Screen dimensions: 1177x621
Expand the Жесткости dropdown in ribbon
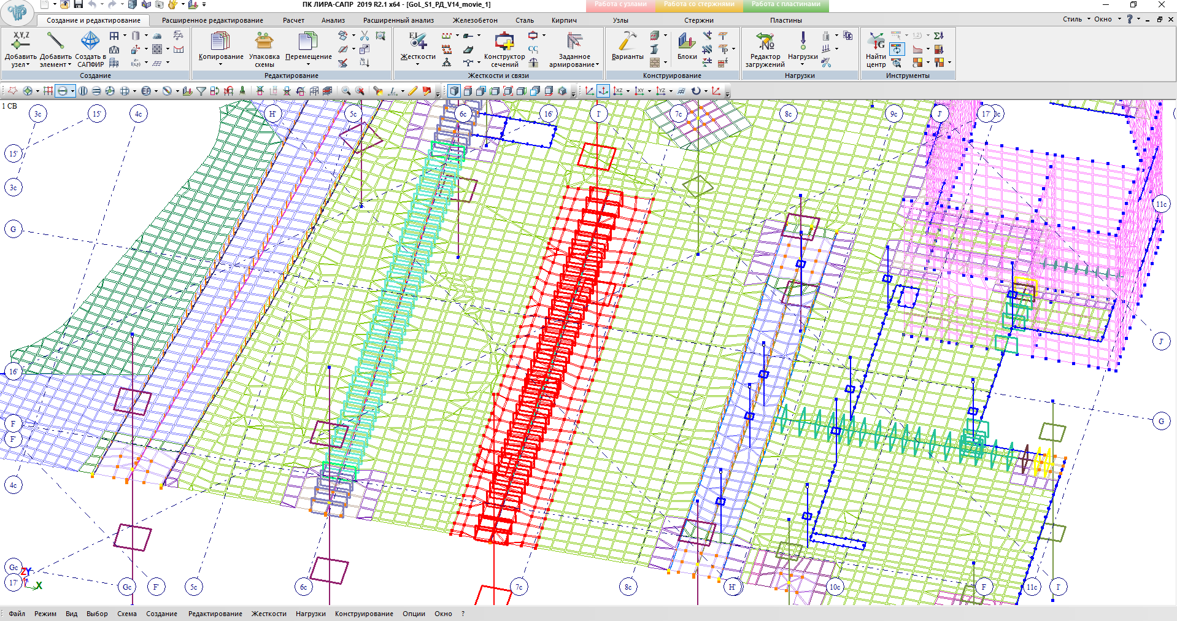(x=417, y=64)
